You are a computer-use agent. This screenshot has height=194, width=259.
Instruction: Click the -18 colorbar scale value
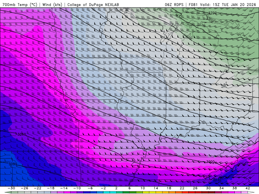(51, 188)
